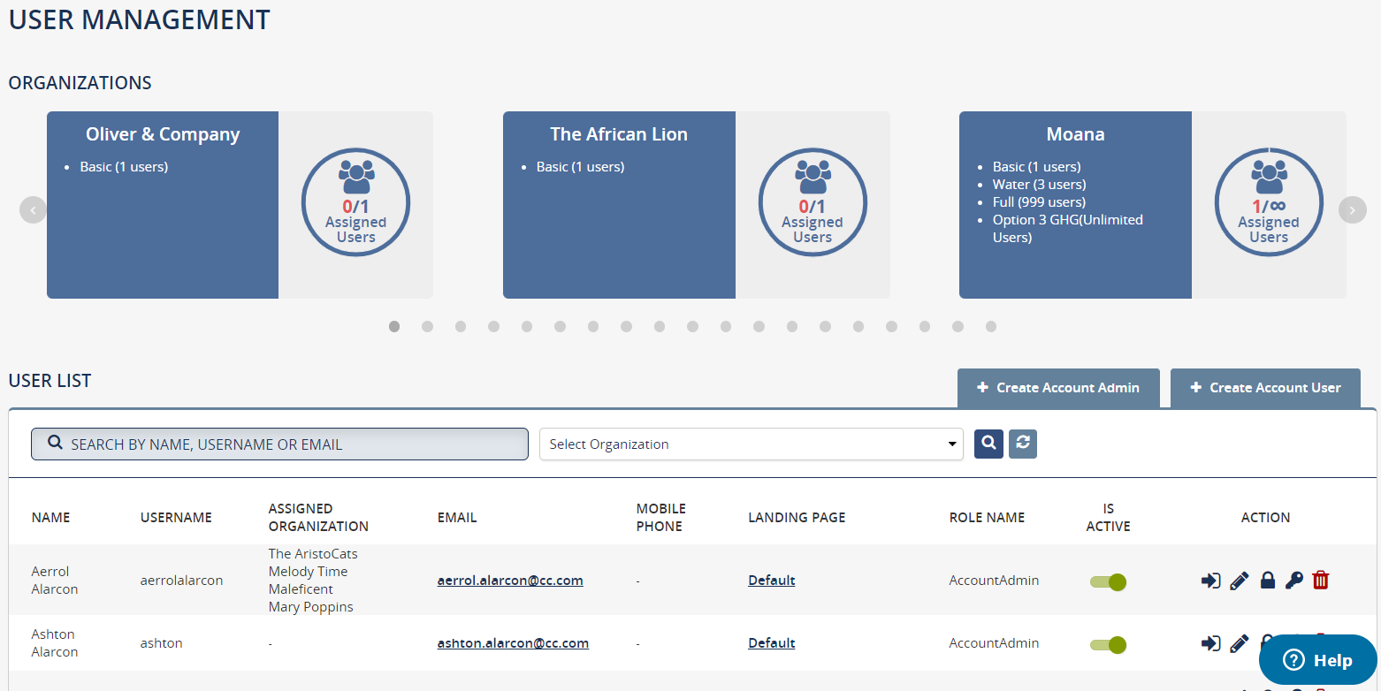Edit Ashton Alarcon with the pencil icon
This screenshot has width=1381, height=691.
1240,643
